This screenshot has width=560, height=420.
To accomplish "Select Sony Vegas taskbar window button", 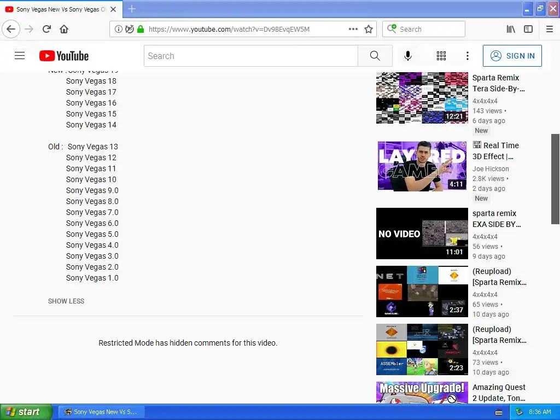I will pos(102,412).
